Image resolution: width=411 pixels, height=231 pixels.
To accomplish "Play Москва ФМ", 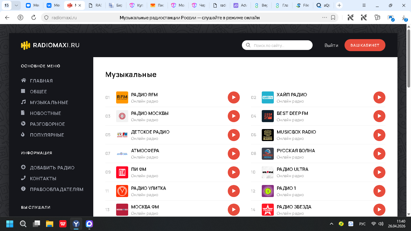I will (234, 210).
